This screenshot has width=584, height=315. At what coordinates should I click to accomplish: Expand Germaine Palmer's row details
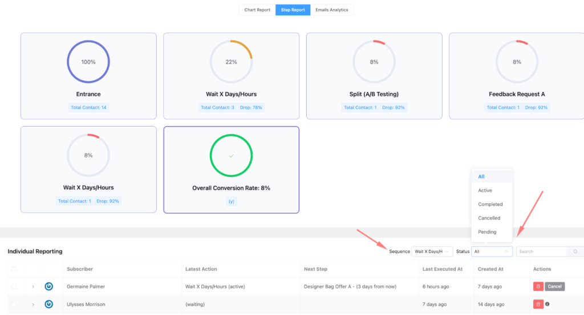[33, 286]
